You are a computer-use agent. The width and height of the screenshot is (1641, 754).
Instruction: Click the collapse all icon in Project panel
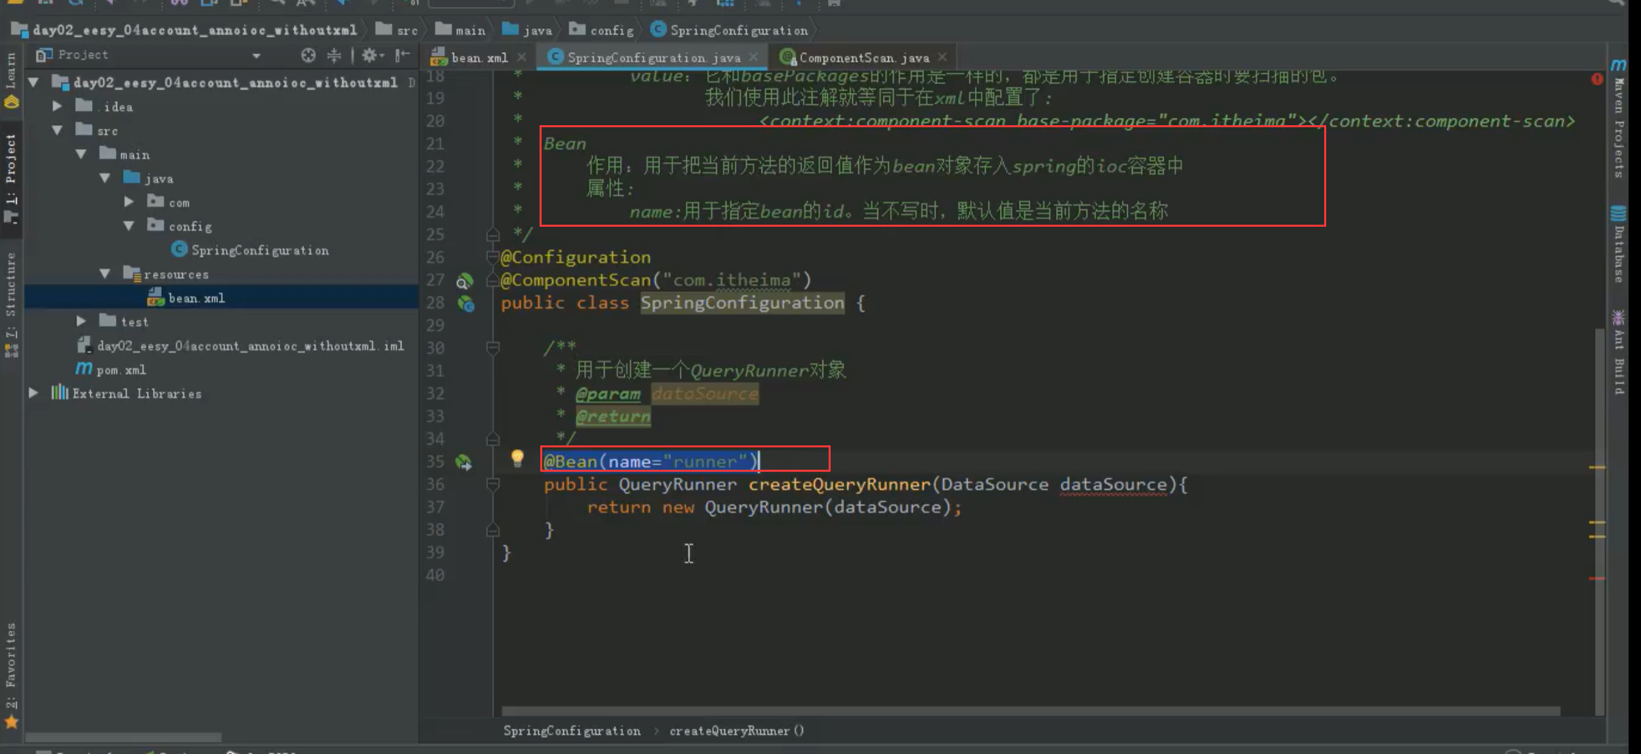pyautogui.click(x=334, y=55)
